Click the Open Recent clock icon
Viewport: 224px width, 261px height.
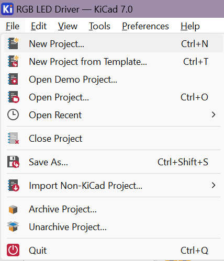pyautogui.click(x=13, y=115)
